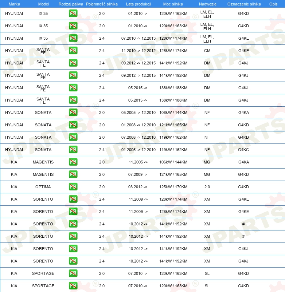
Task: Click the G4KA code in the Sonata row
Action: 243,113
